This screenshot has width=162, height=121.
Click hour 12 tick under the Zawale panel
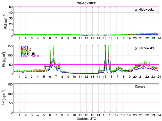coord(86,115)
